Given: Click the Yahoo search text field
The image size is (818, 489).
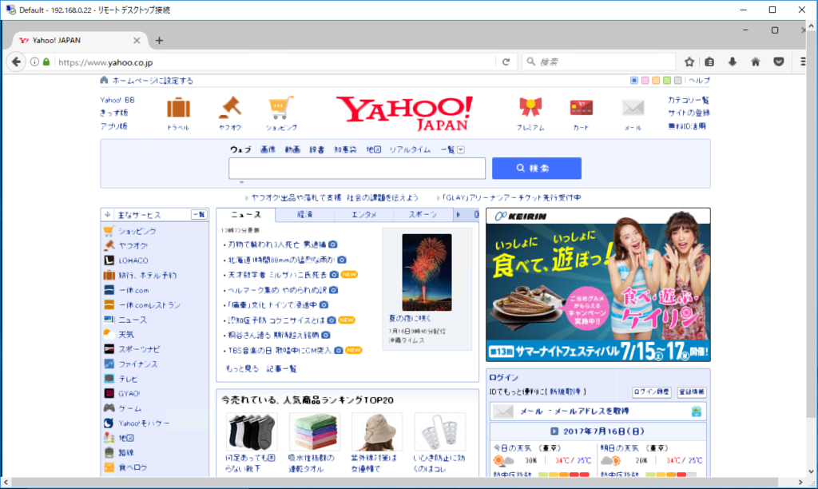Looking at the screenshot, I should [x=357, y=169].
